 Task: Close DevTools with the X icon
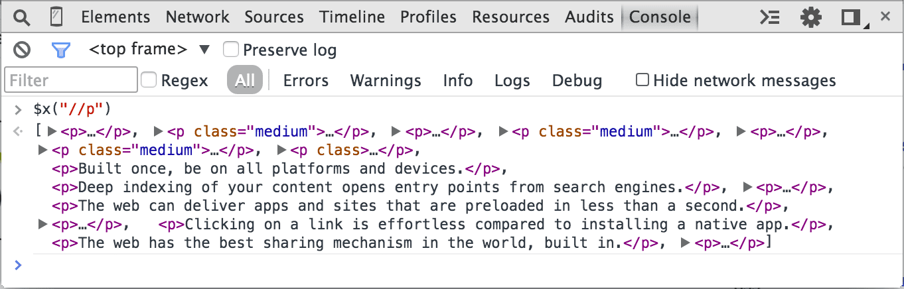pyautogui.click(x=885, y=17)
